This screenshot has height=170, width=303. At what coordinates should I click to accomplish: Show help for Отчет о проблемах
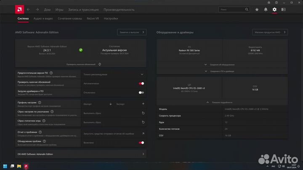coord(40,132)
